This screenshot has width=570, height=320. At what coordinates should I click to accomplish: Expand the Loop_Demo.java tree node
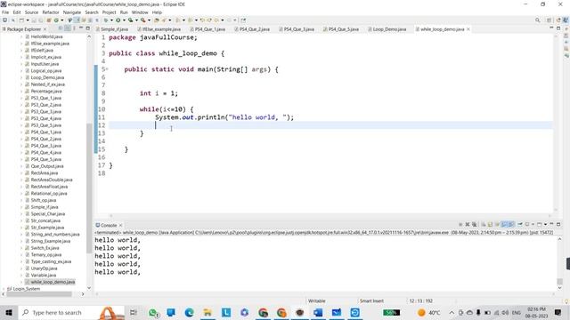point(21,77)
